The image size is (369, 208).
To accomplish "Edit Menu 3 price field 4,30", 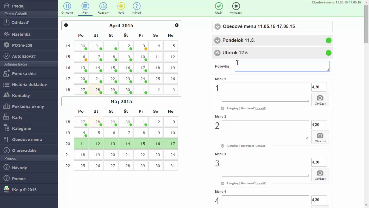I will (x=319, y=162).
